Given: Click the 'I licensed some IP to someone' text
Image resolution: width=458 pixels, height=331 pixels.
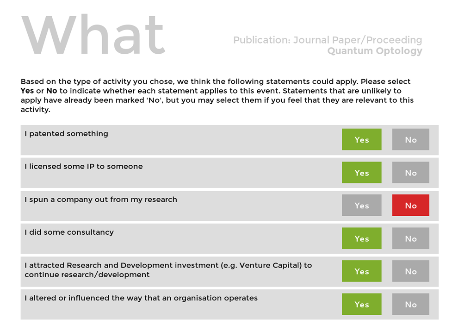Looking at the screenshot, I should click(84, 166).
